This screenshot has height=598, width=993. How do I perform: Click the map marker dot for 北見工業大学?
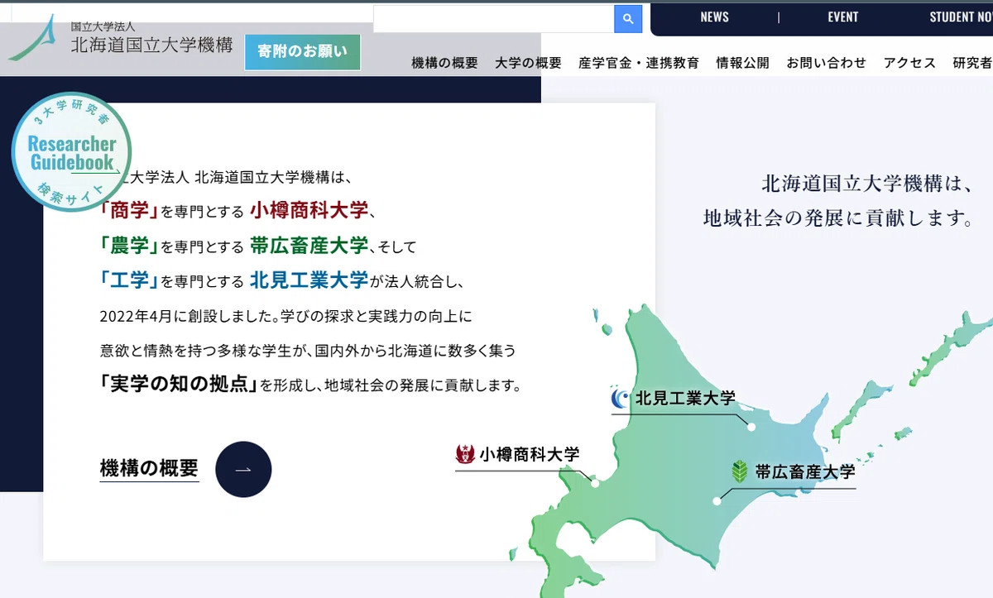click(x=751, y=427)
